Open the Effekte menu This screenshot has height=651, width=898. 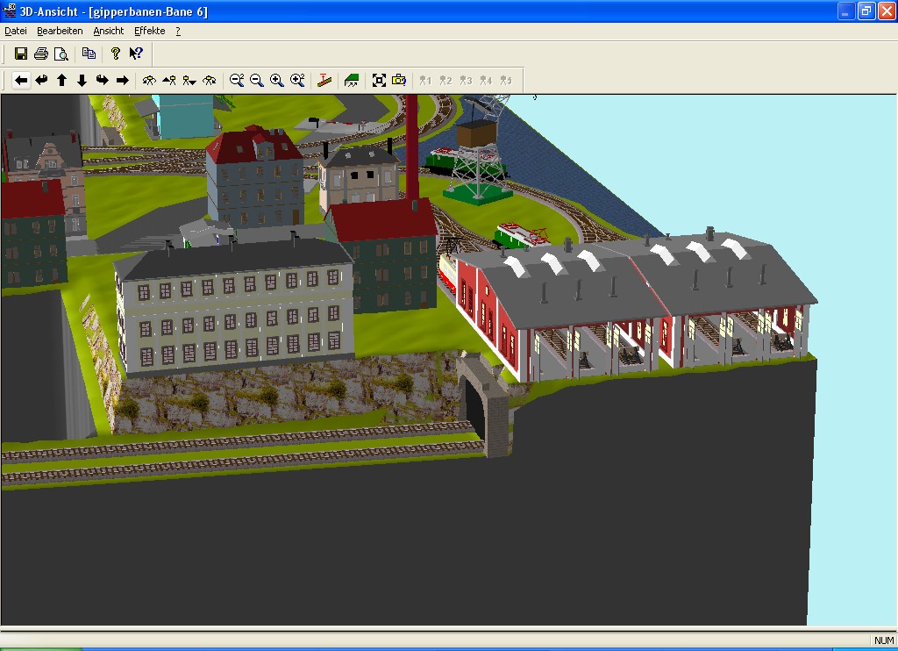click(x=149, y=31)
